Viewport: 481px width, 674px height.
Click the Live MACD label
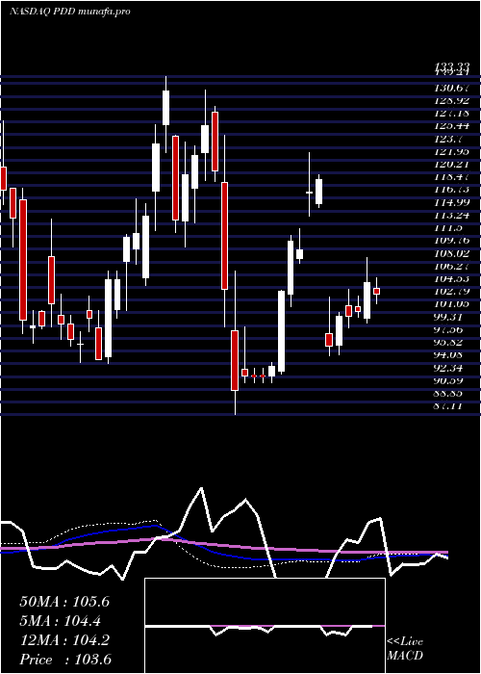click(405, 649)
